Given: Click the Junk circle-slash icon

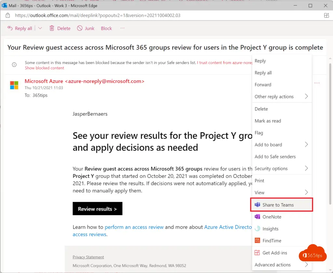Looking at the screenshot, I should pyautogui.click(x=80, y=28).
